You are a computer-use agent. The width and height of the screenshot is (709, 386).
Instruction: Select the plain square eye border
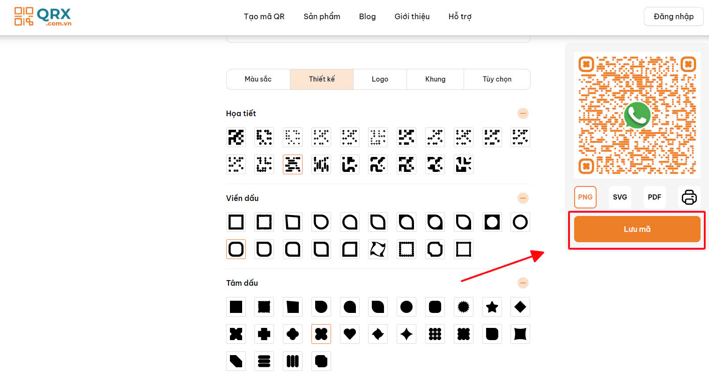pos(236,222)
